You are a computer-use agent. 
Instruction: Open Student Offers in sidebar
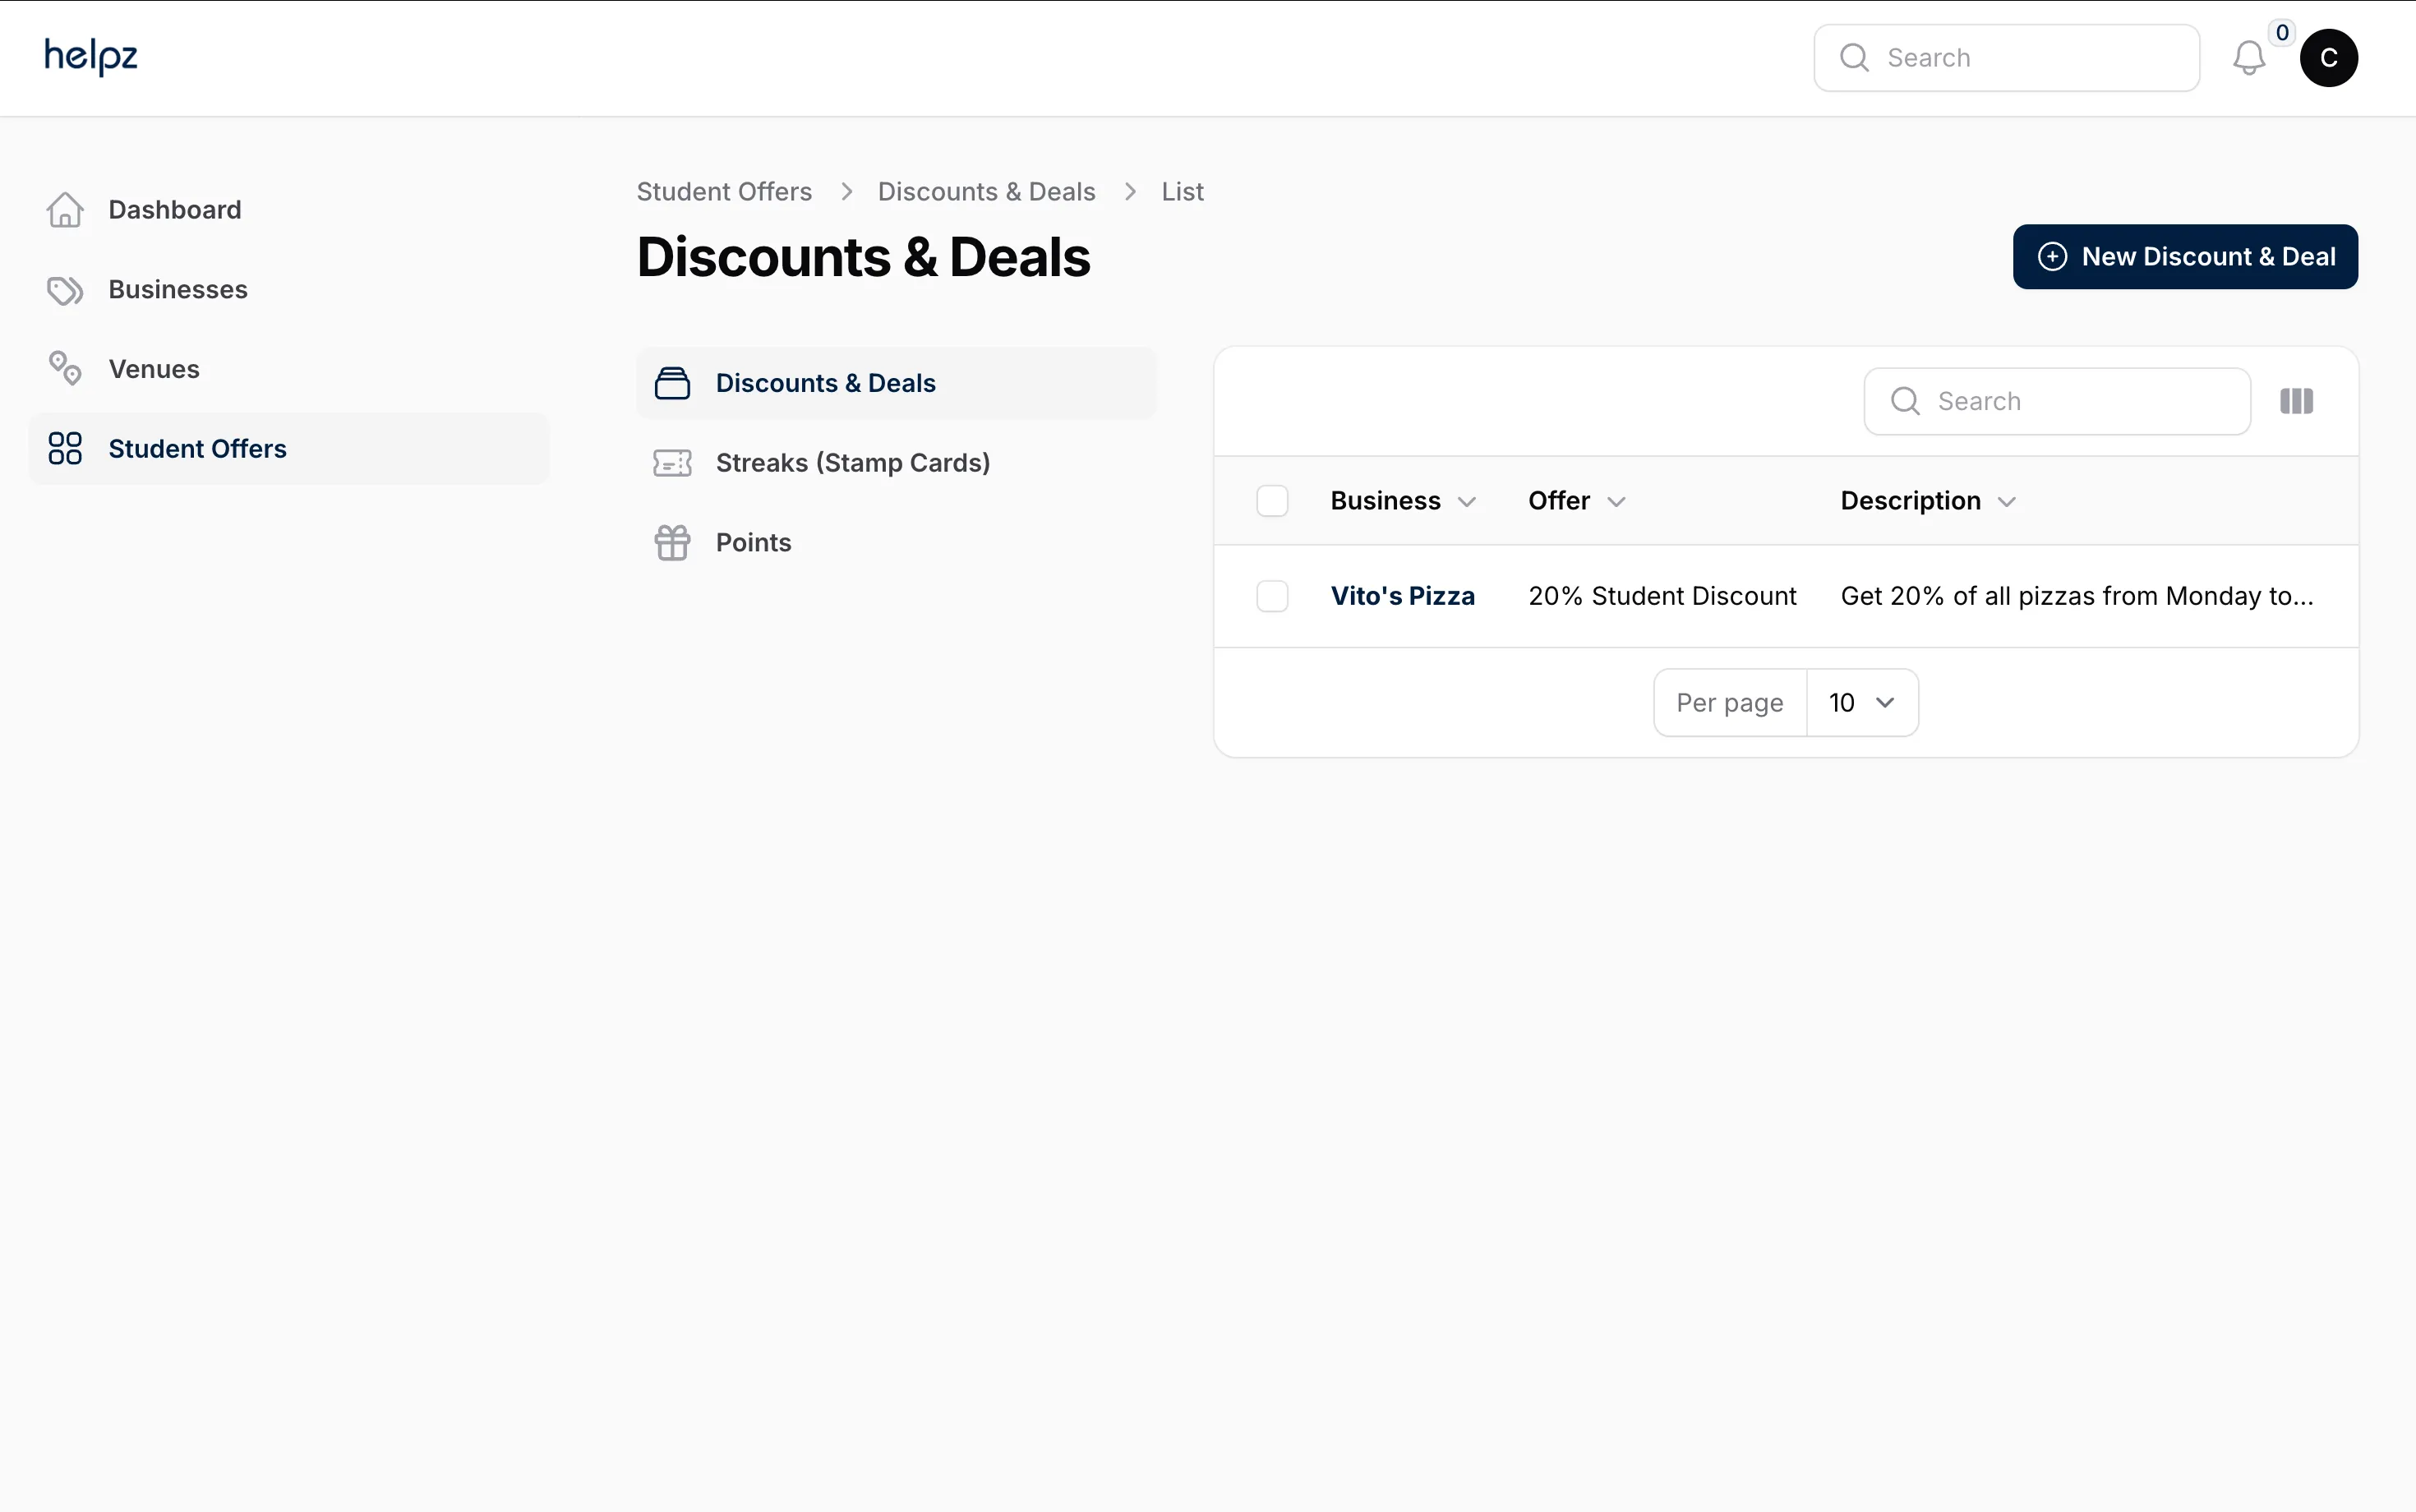tap(289, 449)
